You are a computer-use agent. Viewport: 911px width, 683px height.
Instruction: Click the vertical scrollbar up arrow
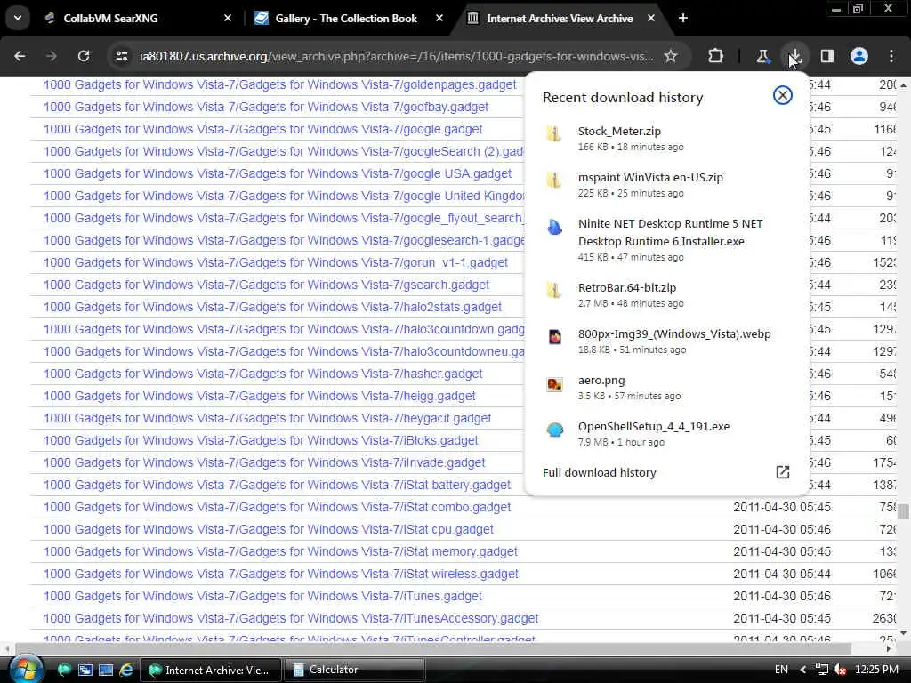click(x=904, y=84)
